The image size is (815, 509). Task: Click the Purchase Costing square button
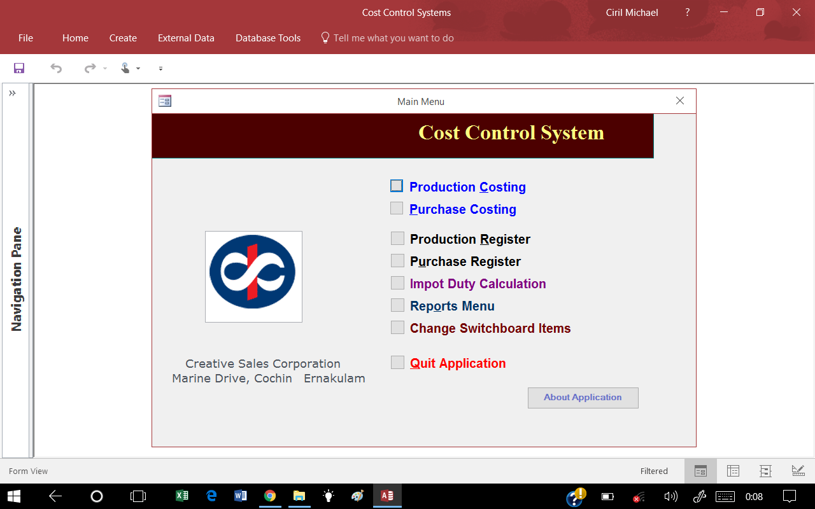[x=397, y=208]
